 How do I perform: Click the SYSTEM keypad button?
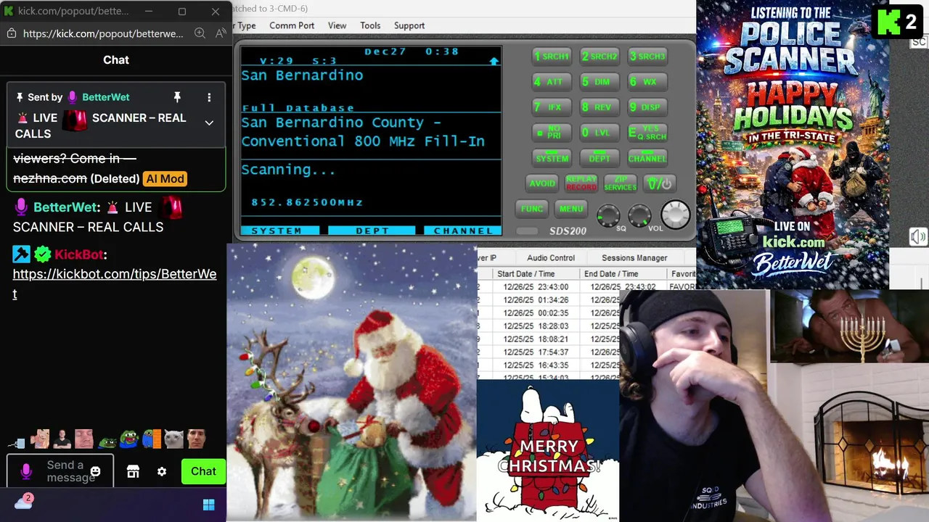pyautogui.click(x=552, y=158)
